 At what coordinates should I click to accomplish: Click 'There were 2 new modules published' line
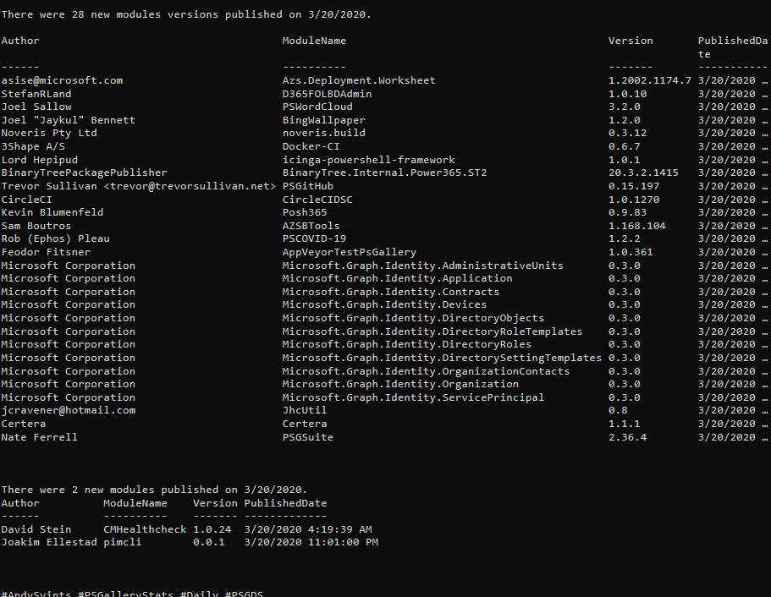pos(154,490)
